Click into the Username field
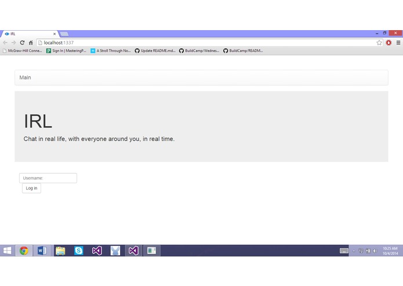 48,178
